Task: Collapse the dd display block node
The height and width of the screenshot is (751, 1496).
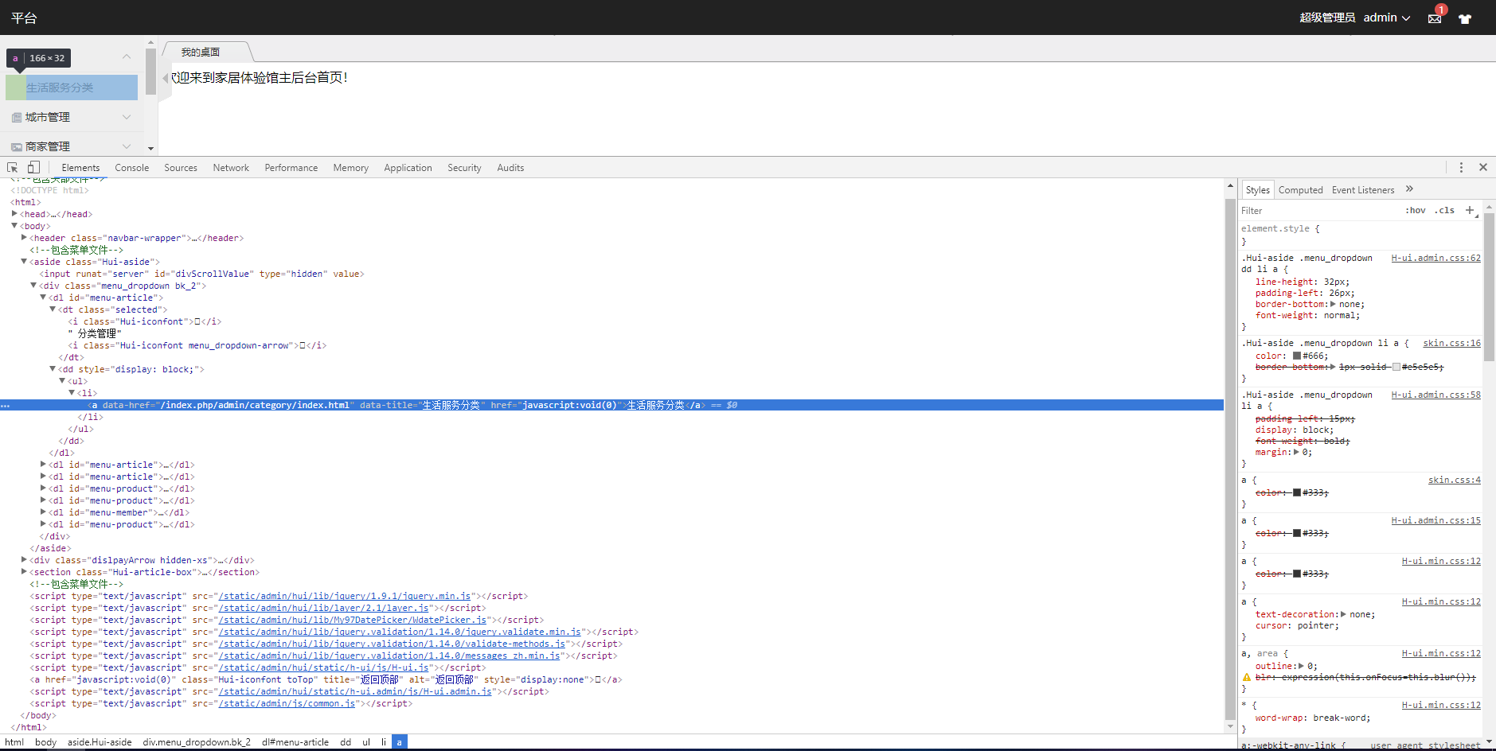Action: click(53, 368)
